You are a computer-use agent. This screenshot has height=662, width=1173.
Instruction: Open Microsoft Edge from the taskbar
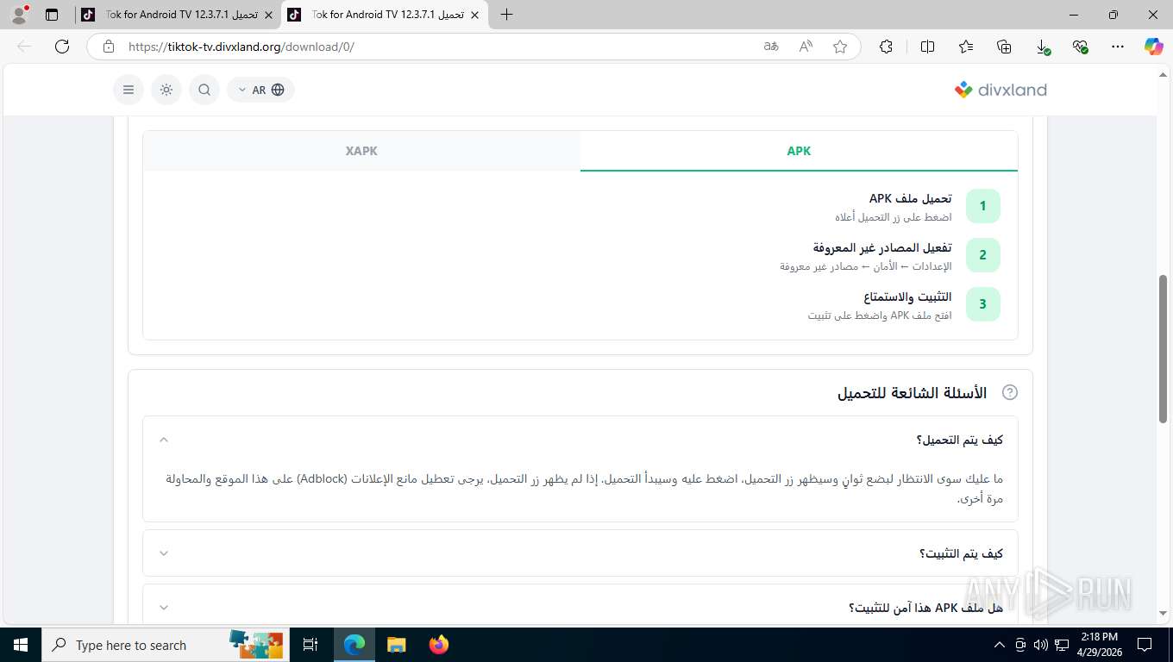point(354,645)
